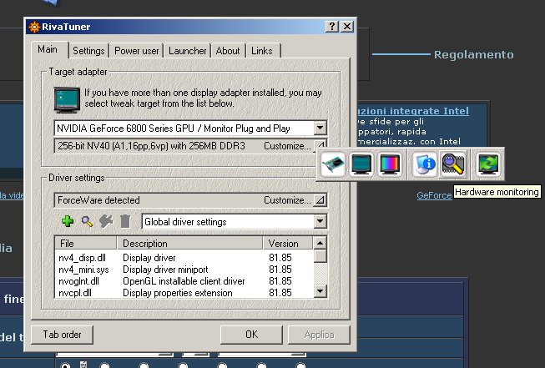Image resolution: width=545 pixels, height=368 pixels.
Task: Click the Applica button
Action: click(x=319, y=335)
